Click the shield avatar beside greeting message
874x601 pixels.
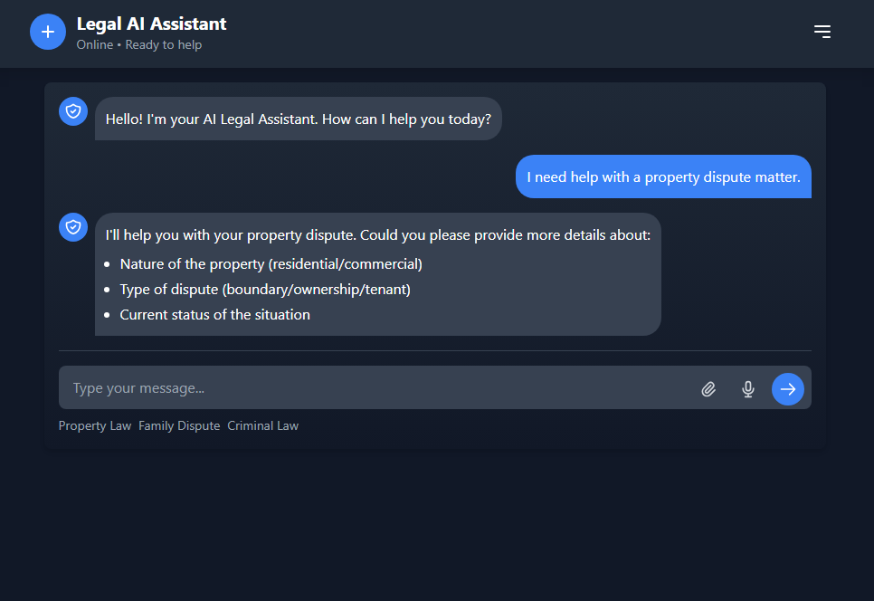[x=73, y=111]
